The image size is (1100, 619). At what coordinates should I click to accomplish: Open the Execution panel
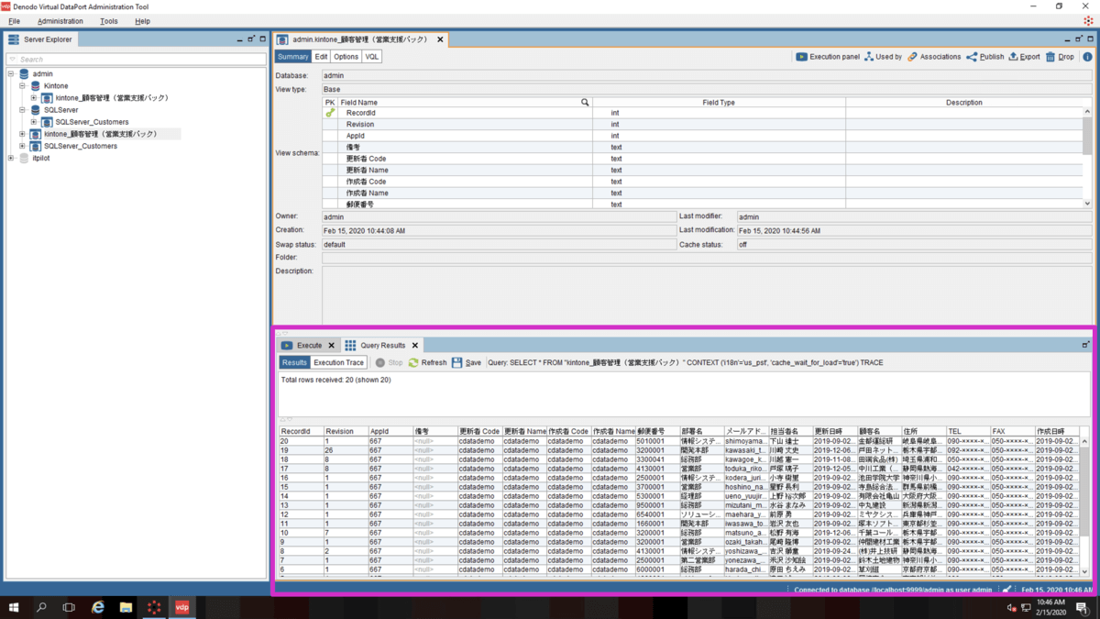point(828,57)
